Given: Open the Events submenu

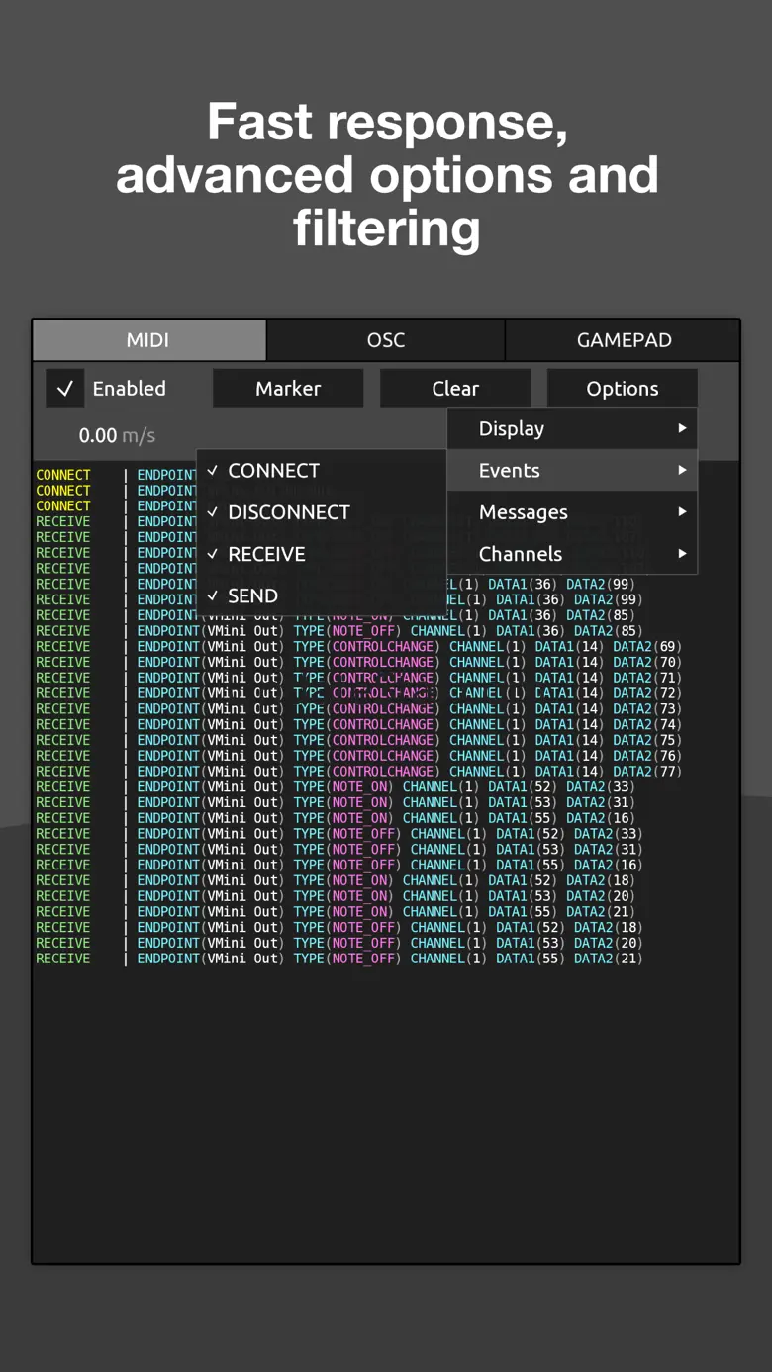Looking at the screenshot, I should (572, 470).
